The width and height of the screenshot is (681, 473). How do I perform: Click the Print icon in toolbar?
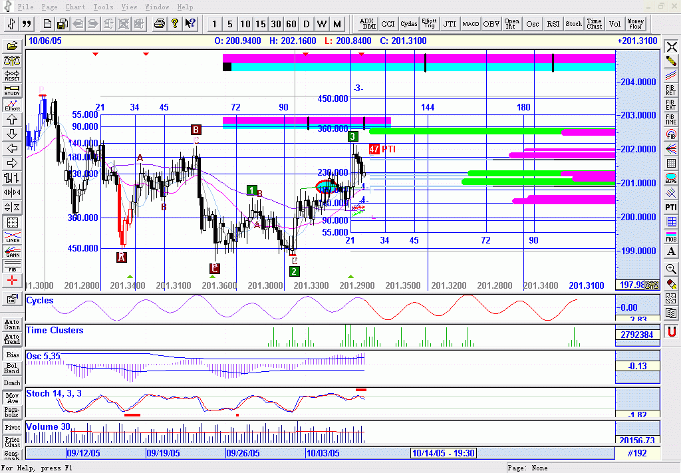[160, 24]
